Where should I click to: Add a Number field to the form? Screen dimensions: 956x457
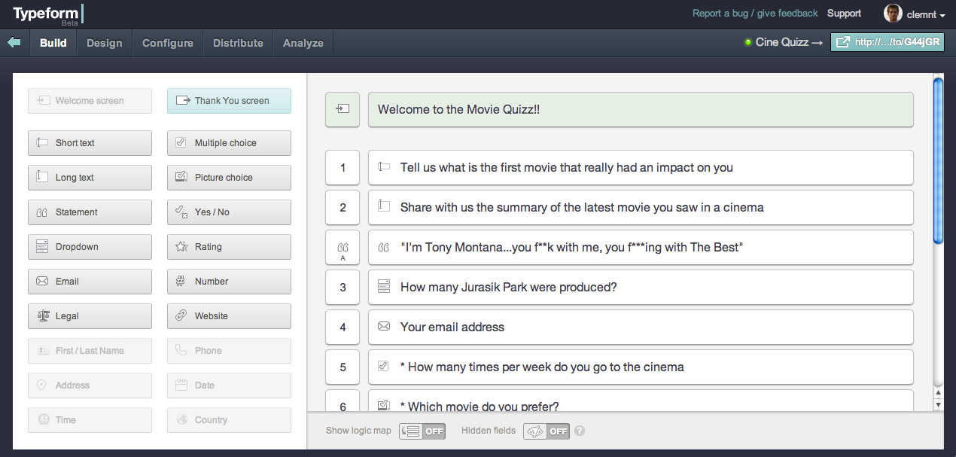[x=229, y=281]
